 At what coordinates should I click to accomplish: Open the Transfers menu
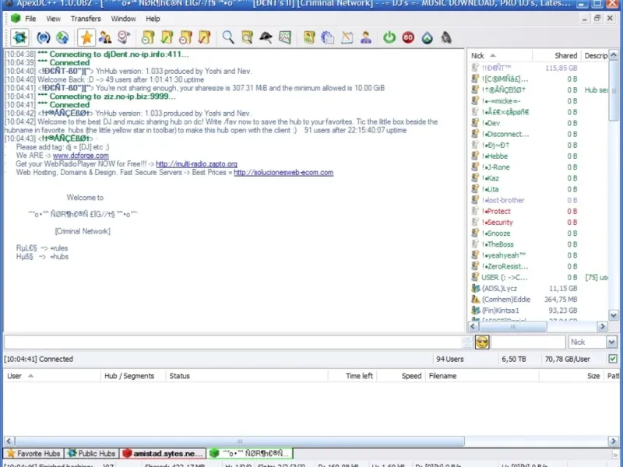point(86,19)
